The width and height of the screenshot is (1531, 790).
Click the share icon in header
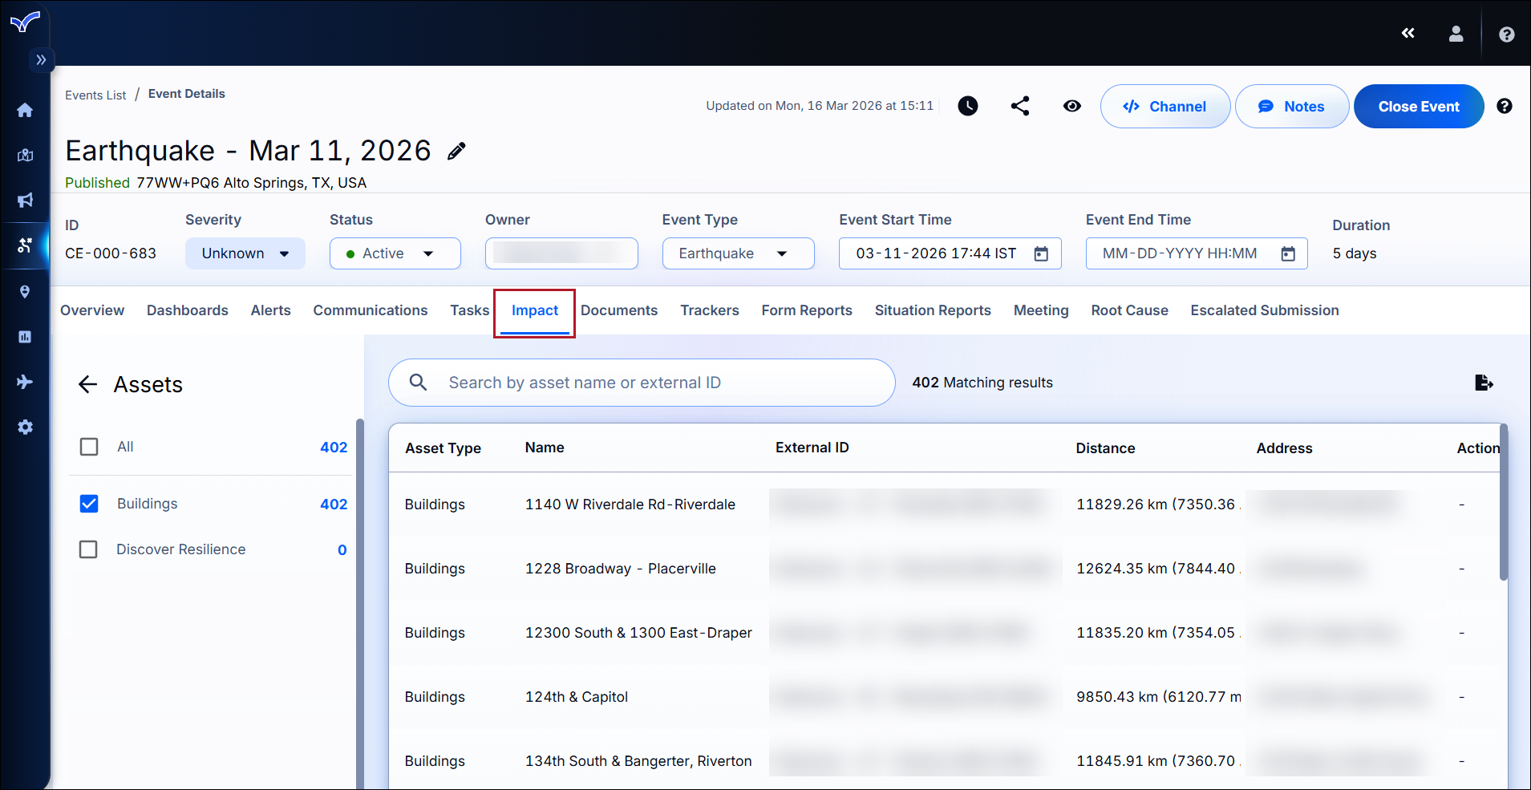tap(1020, 106)
